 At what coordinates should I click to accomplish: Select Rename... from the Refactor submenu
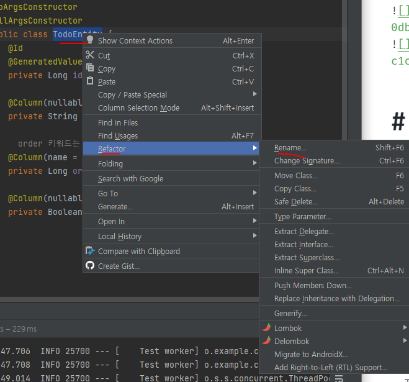[x=290, y=148]
